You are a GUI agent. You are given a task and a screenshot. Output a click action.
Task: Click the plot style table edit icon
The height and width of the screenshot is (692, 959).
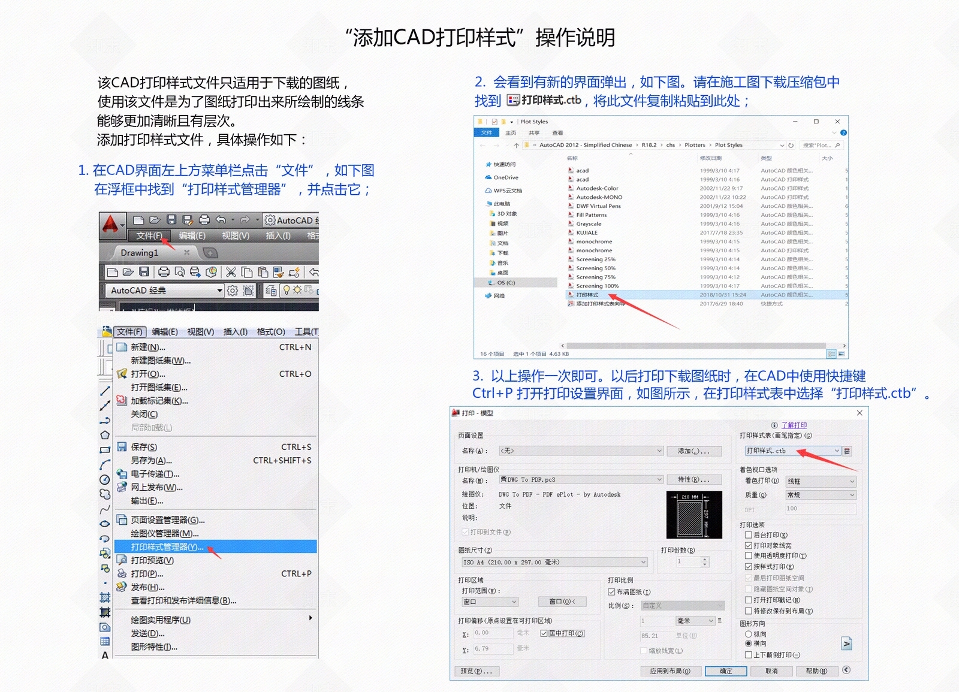coord(847,451)
